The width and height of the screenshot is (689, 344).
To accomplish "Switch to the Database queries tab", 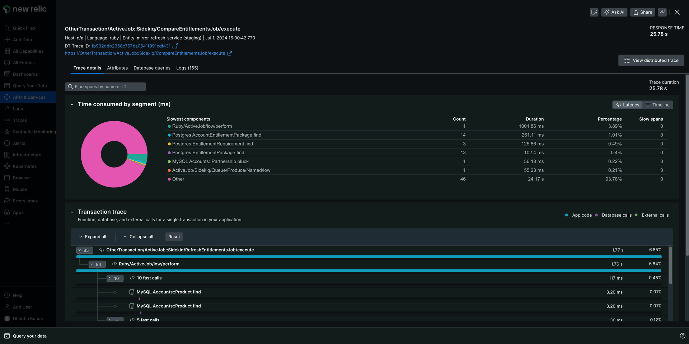I will [152, 68].
